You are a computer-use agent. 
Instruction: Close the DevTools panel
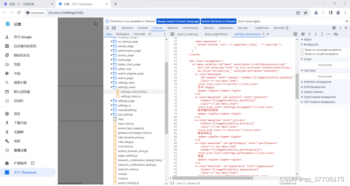[346, 28]
